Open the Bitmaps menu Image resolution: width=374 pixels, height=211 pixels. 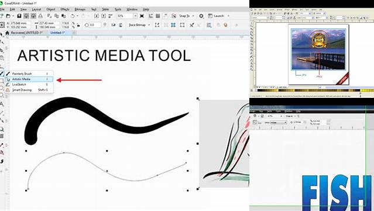pos(80,9)
